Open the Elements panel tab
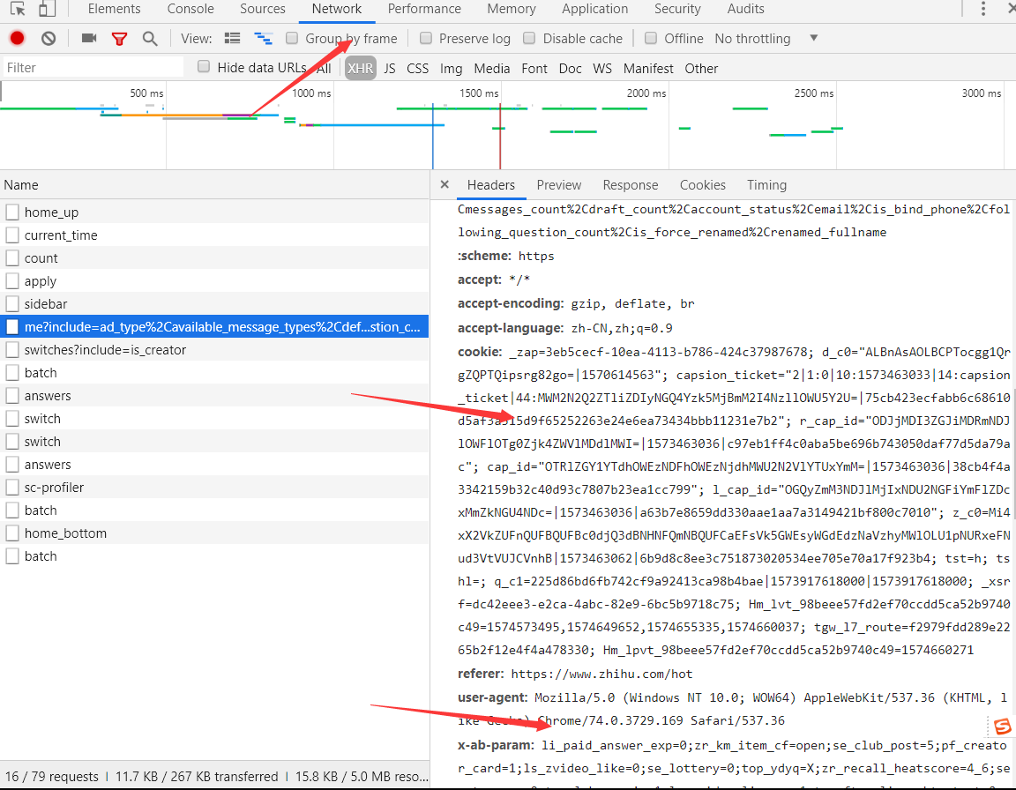 pyautogui.click(x=114, y=9)
